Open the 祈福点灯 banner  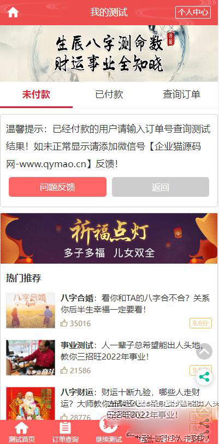pyautogui.click(x=109, y=238)
